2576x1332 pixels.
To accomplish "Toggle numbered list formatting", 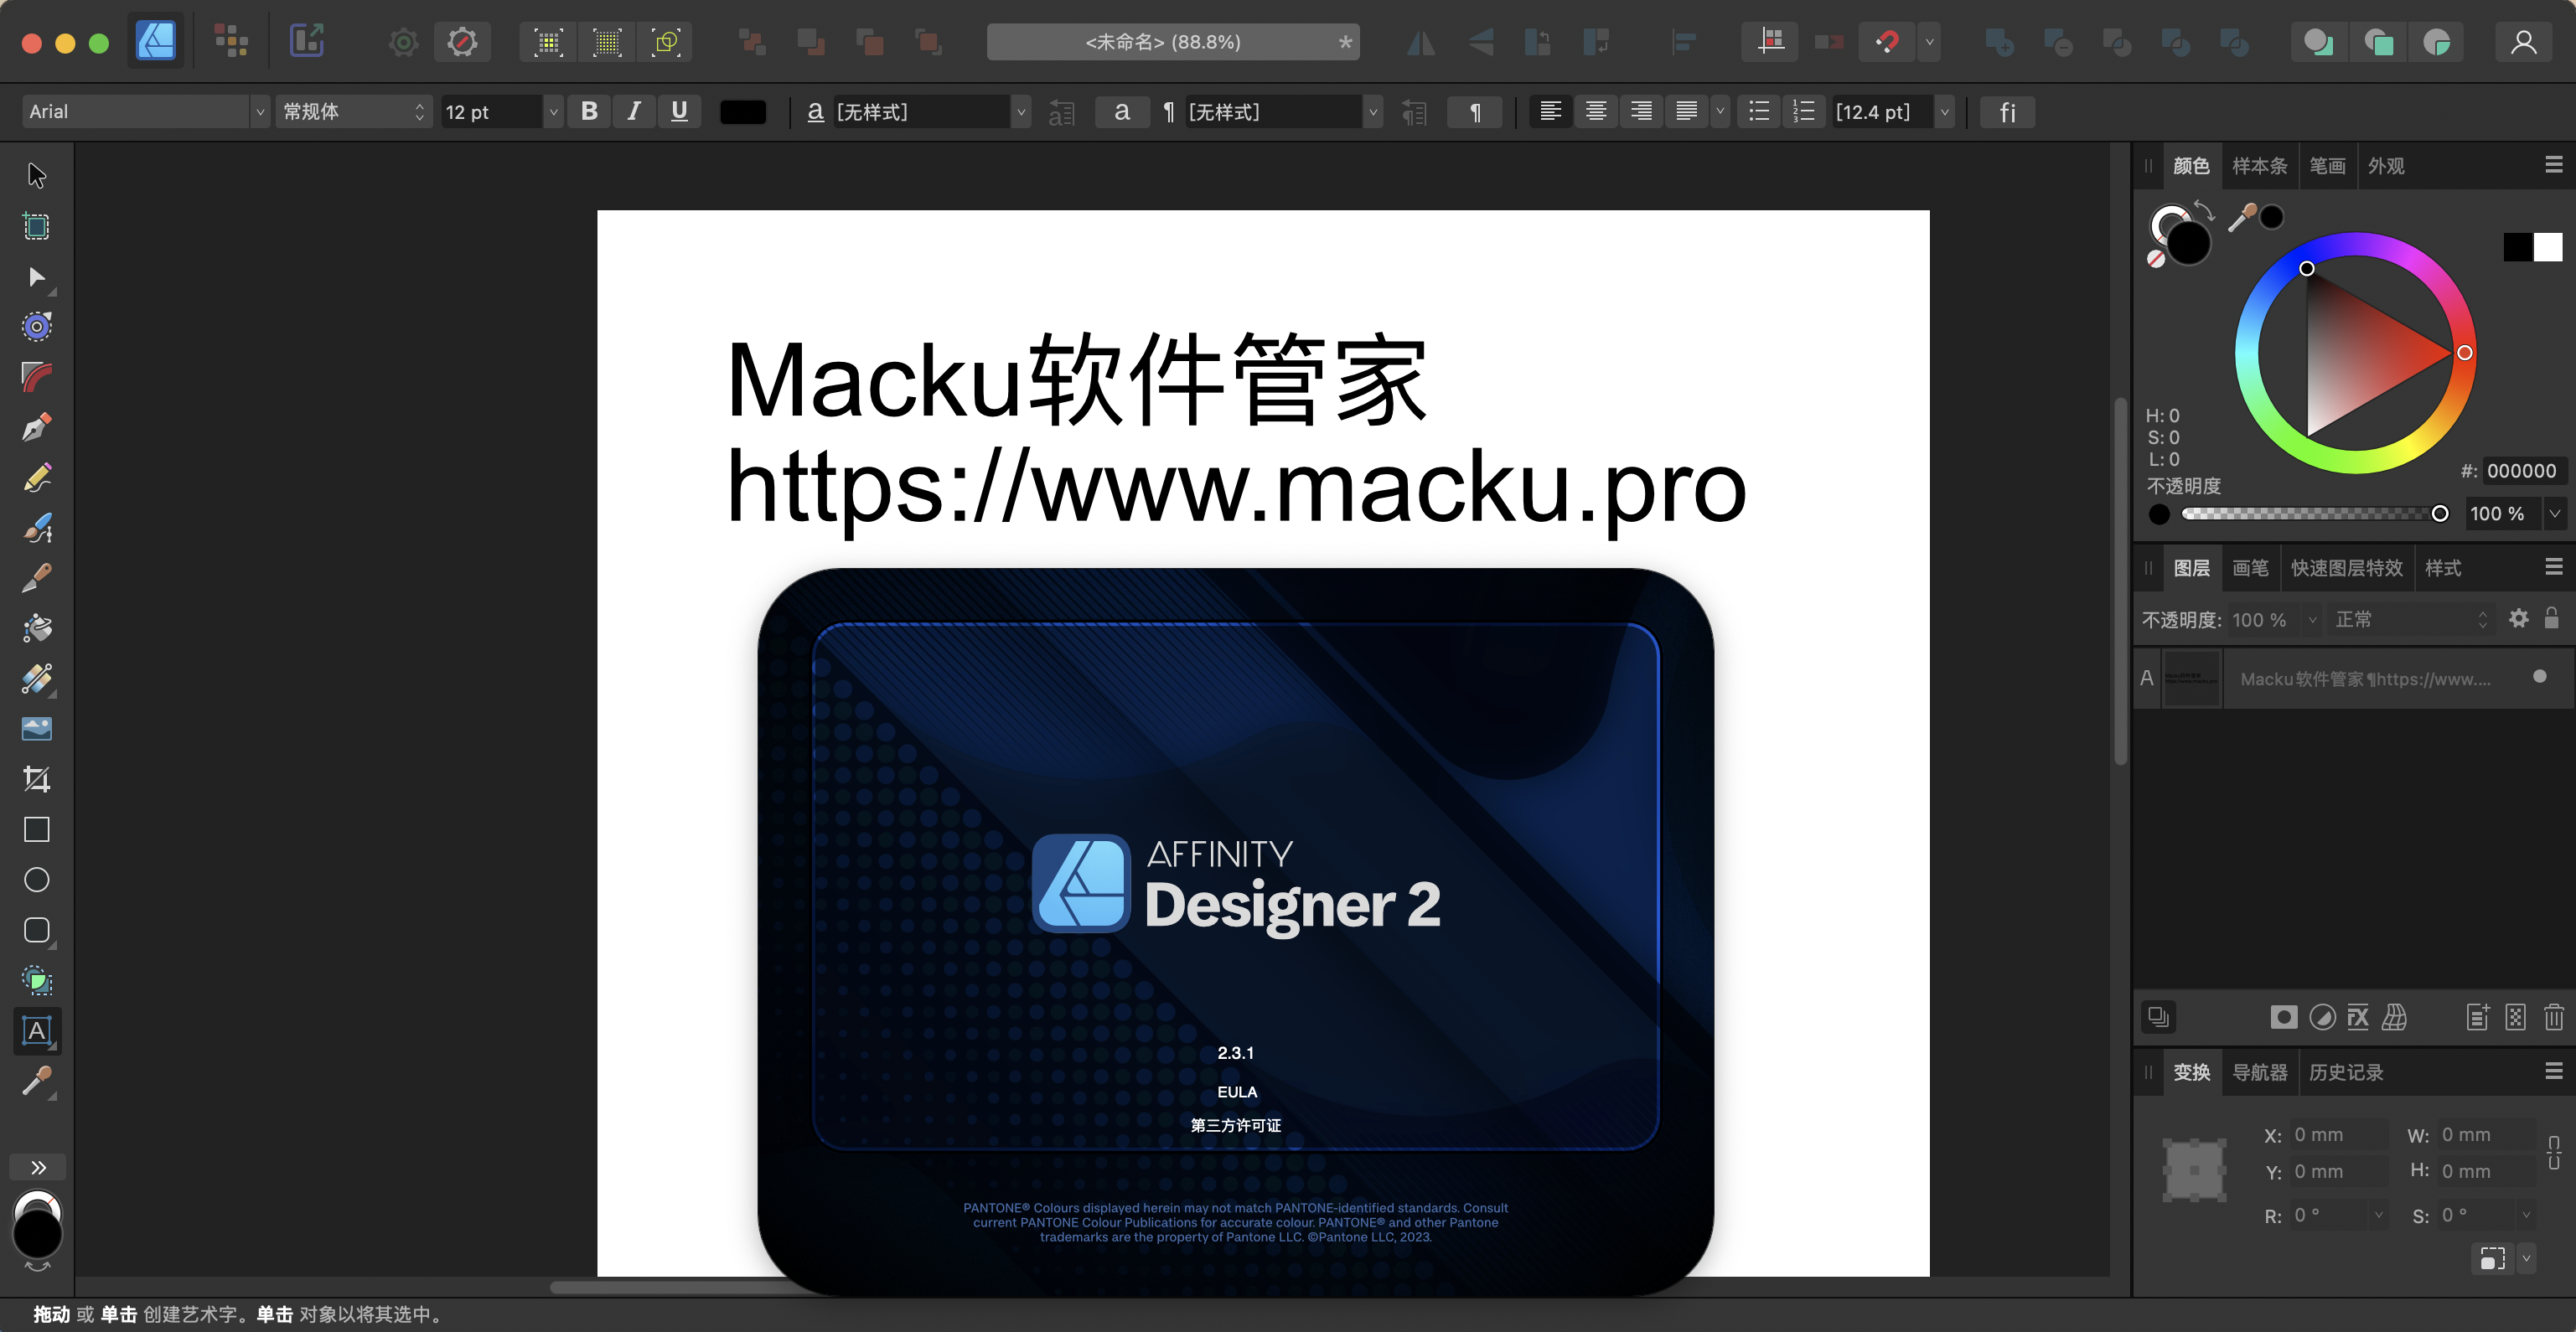I will pyautogui.click(x=1804, y=111).
